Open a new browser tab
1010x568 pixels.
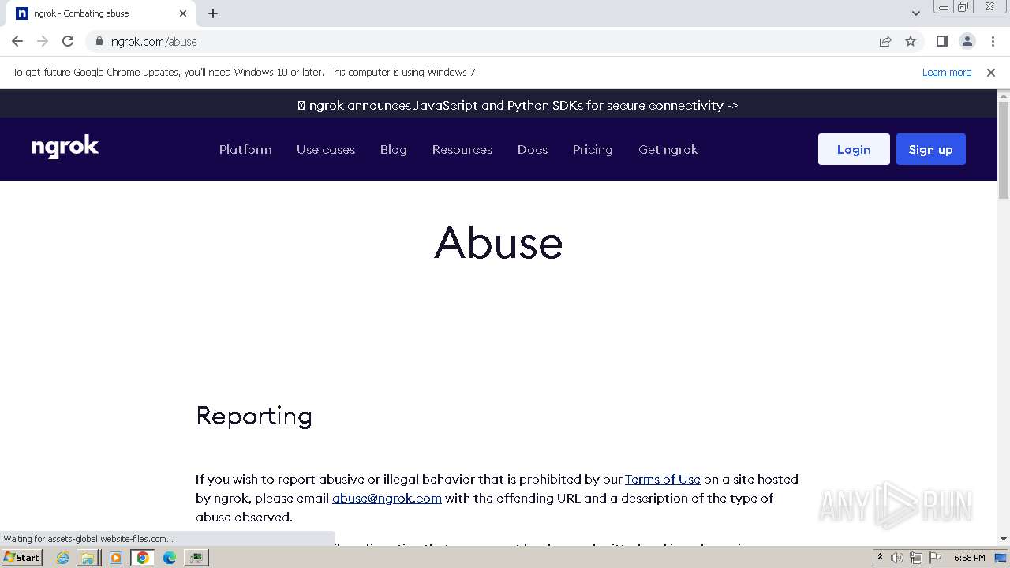point(213,13)
